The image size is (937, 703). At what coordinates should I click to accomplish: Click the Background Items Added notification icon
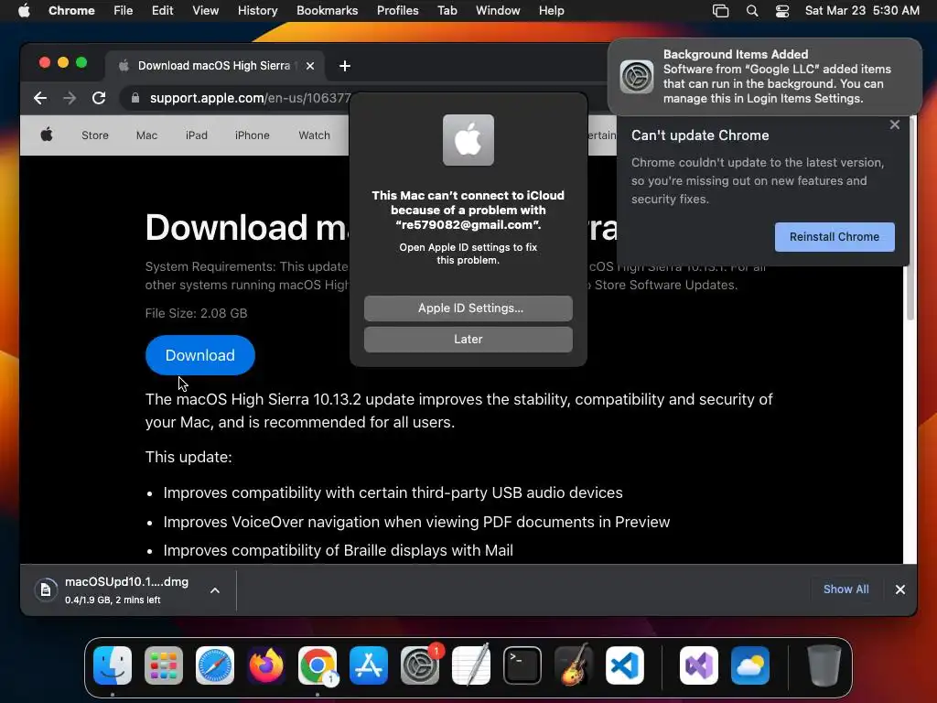(637, 77)
